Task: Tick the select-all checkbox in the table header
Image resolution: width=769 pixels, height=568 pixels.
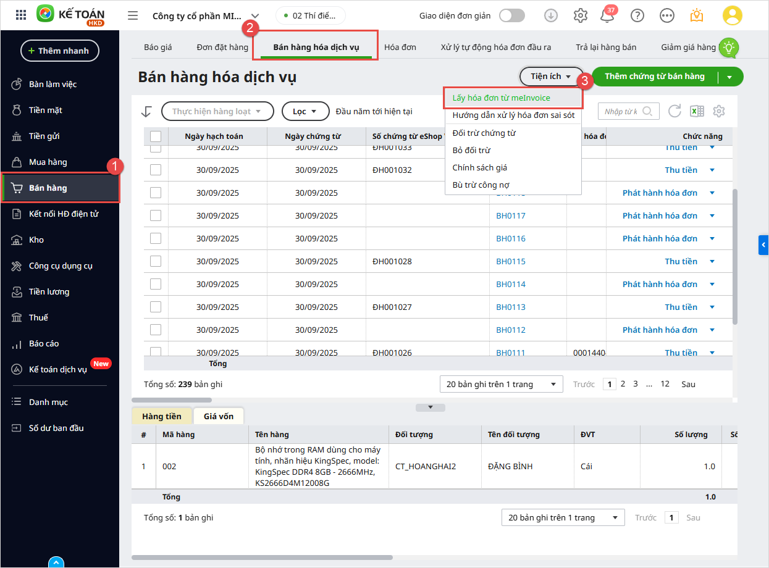Action: tap(156, 136)
